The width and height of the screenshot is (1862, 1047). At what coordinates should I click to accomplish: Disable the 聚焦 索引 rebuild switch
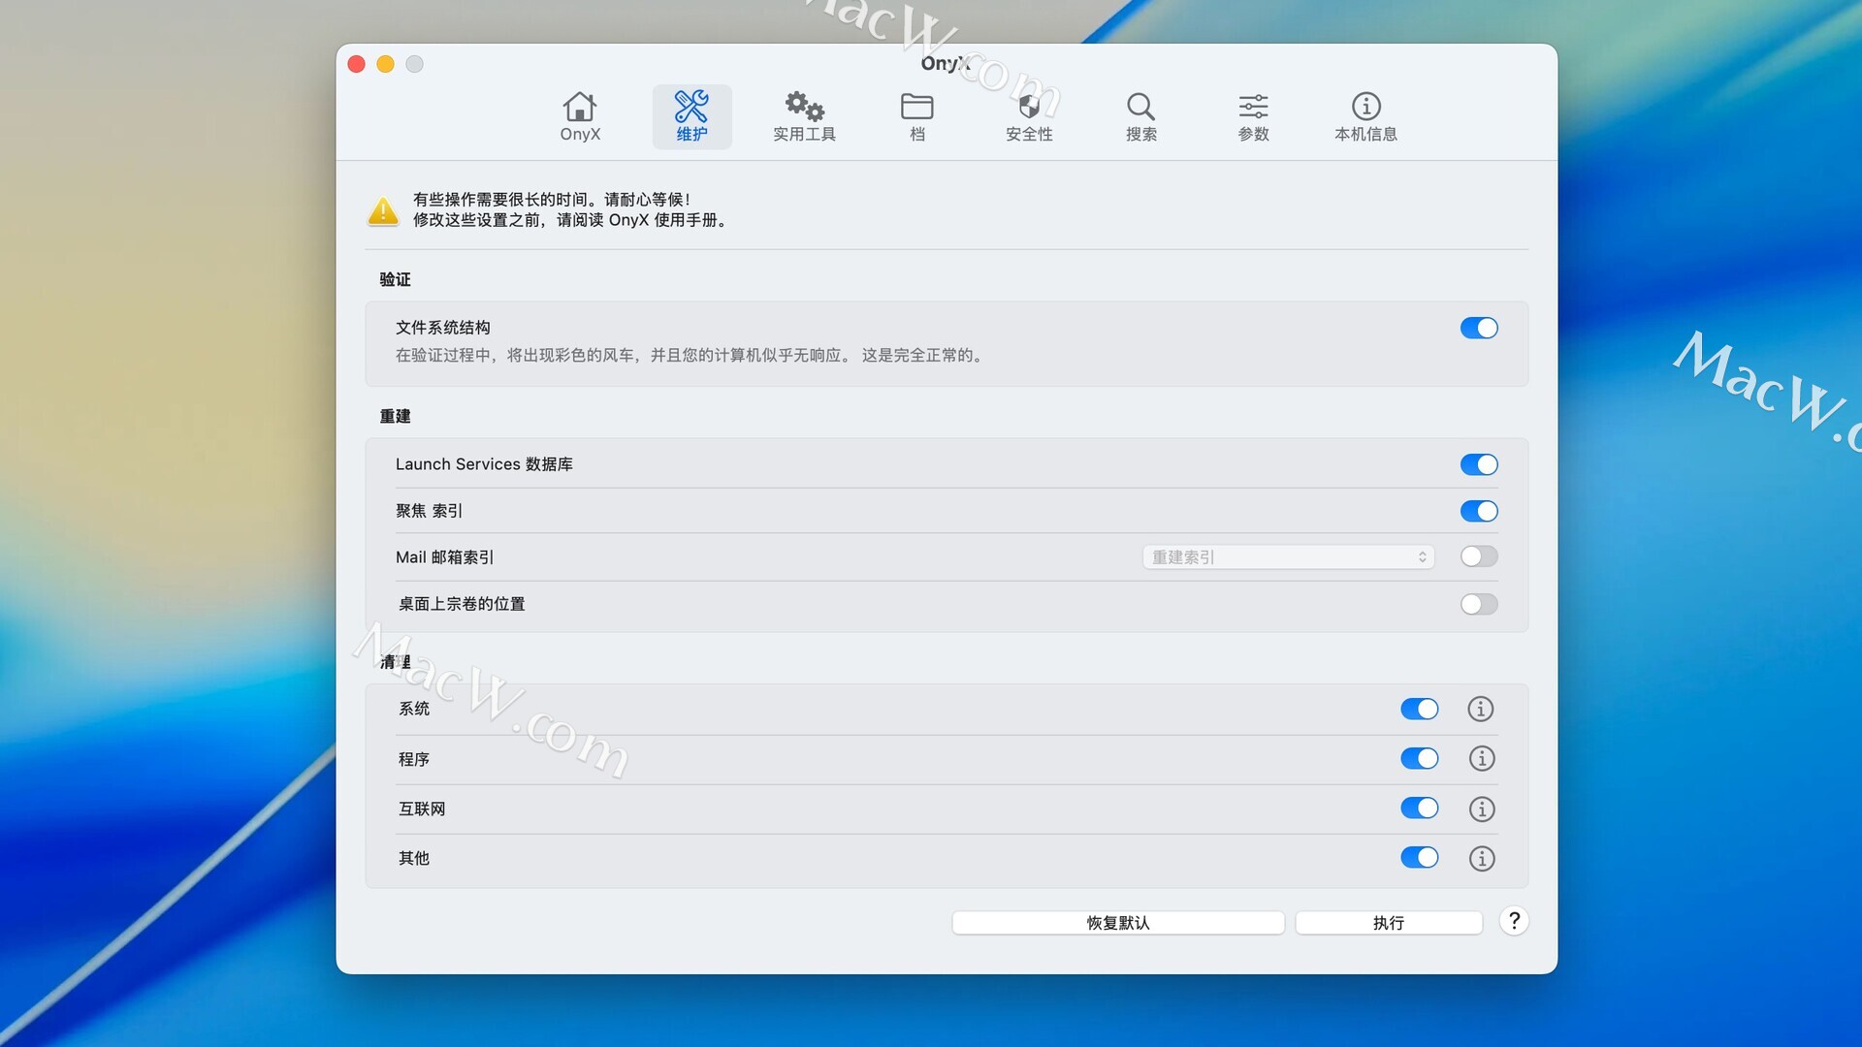pyautogui.click(x=1479, y=511)
